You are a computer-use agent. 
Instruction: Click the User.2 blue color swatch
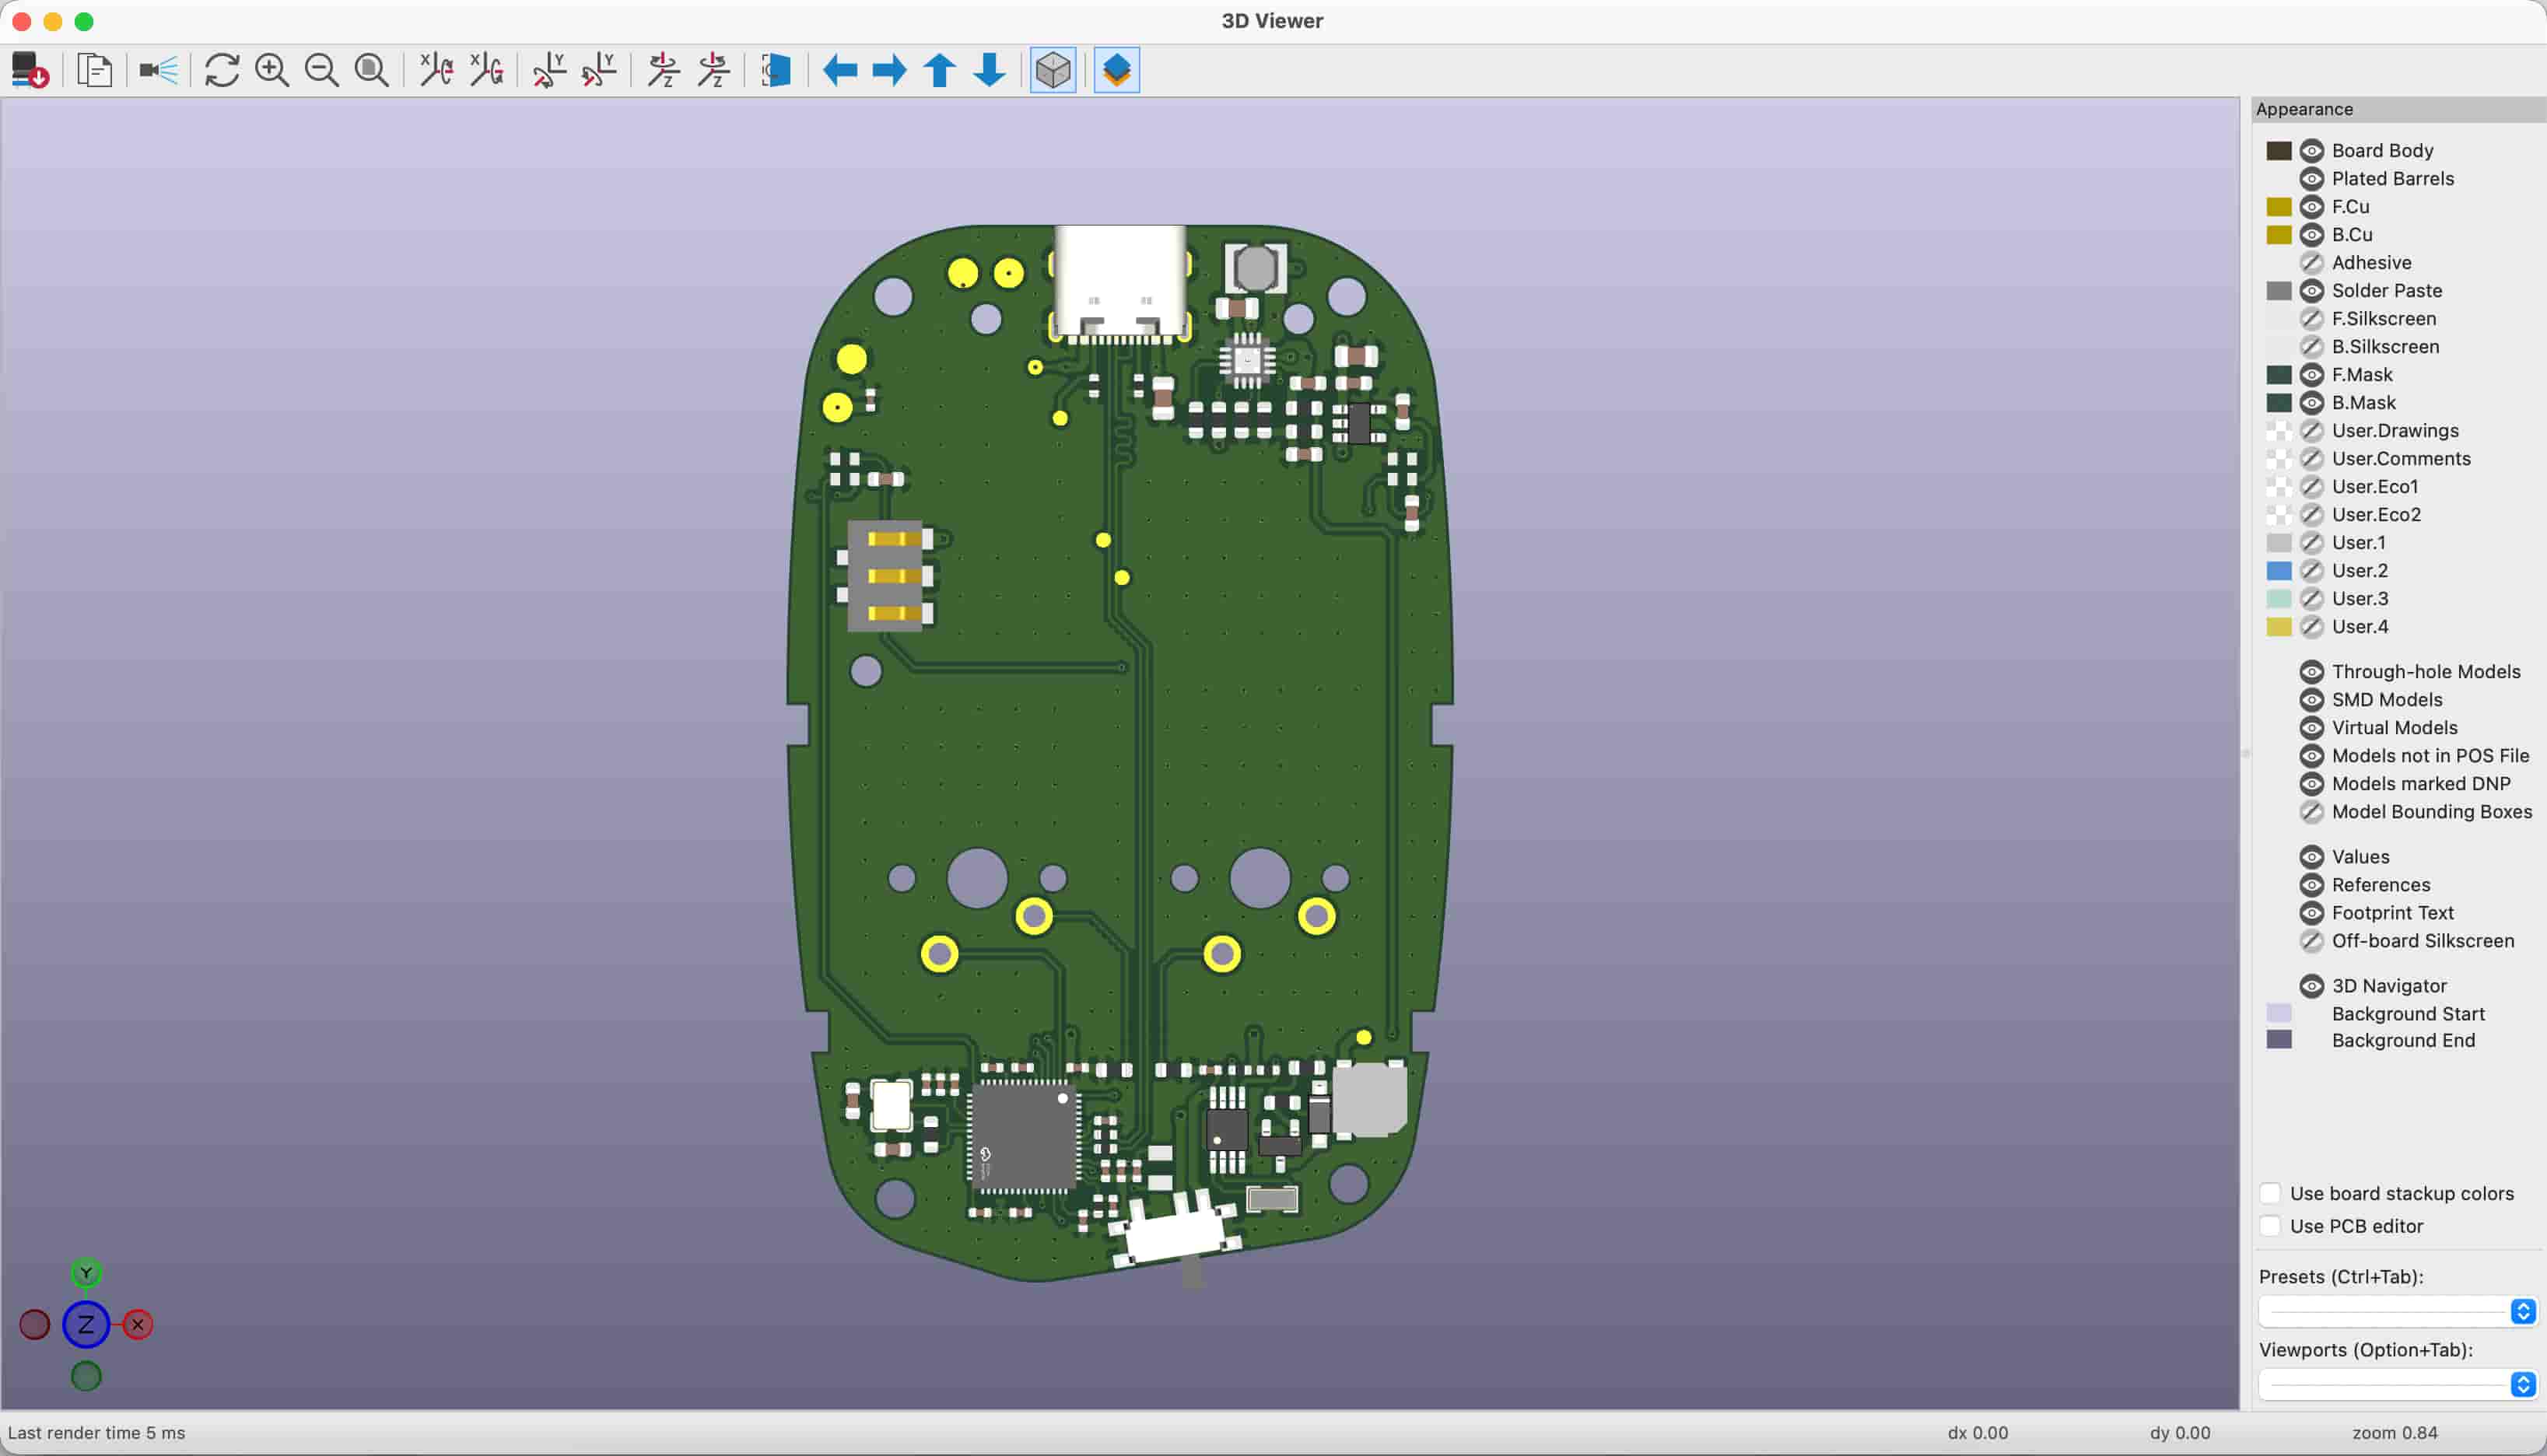pyautogui.click(x=2279, y=571)
